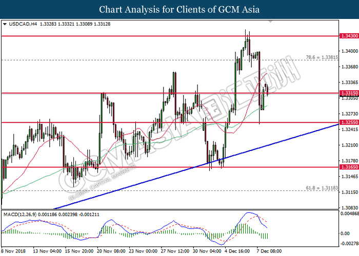Click the 20 Nov 08:00 time label
The image size is (359, 256).
(x=111, y=251)
